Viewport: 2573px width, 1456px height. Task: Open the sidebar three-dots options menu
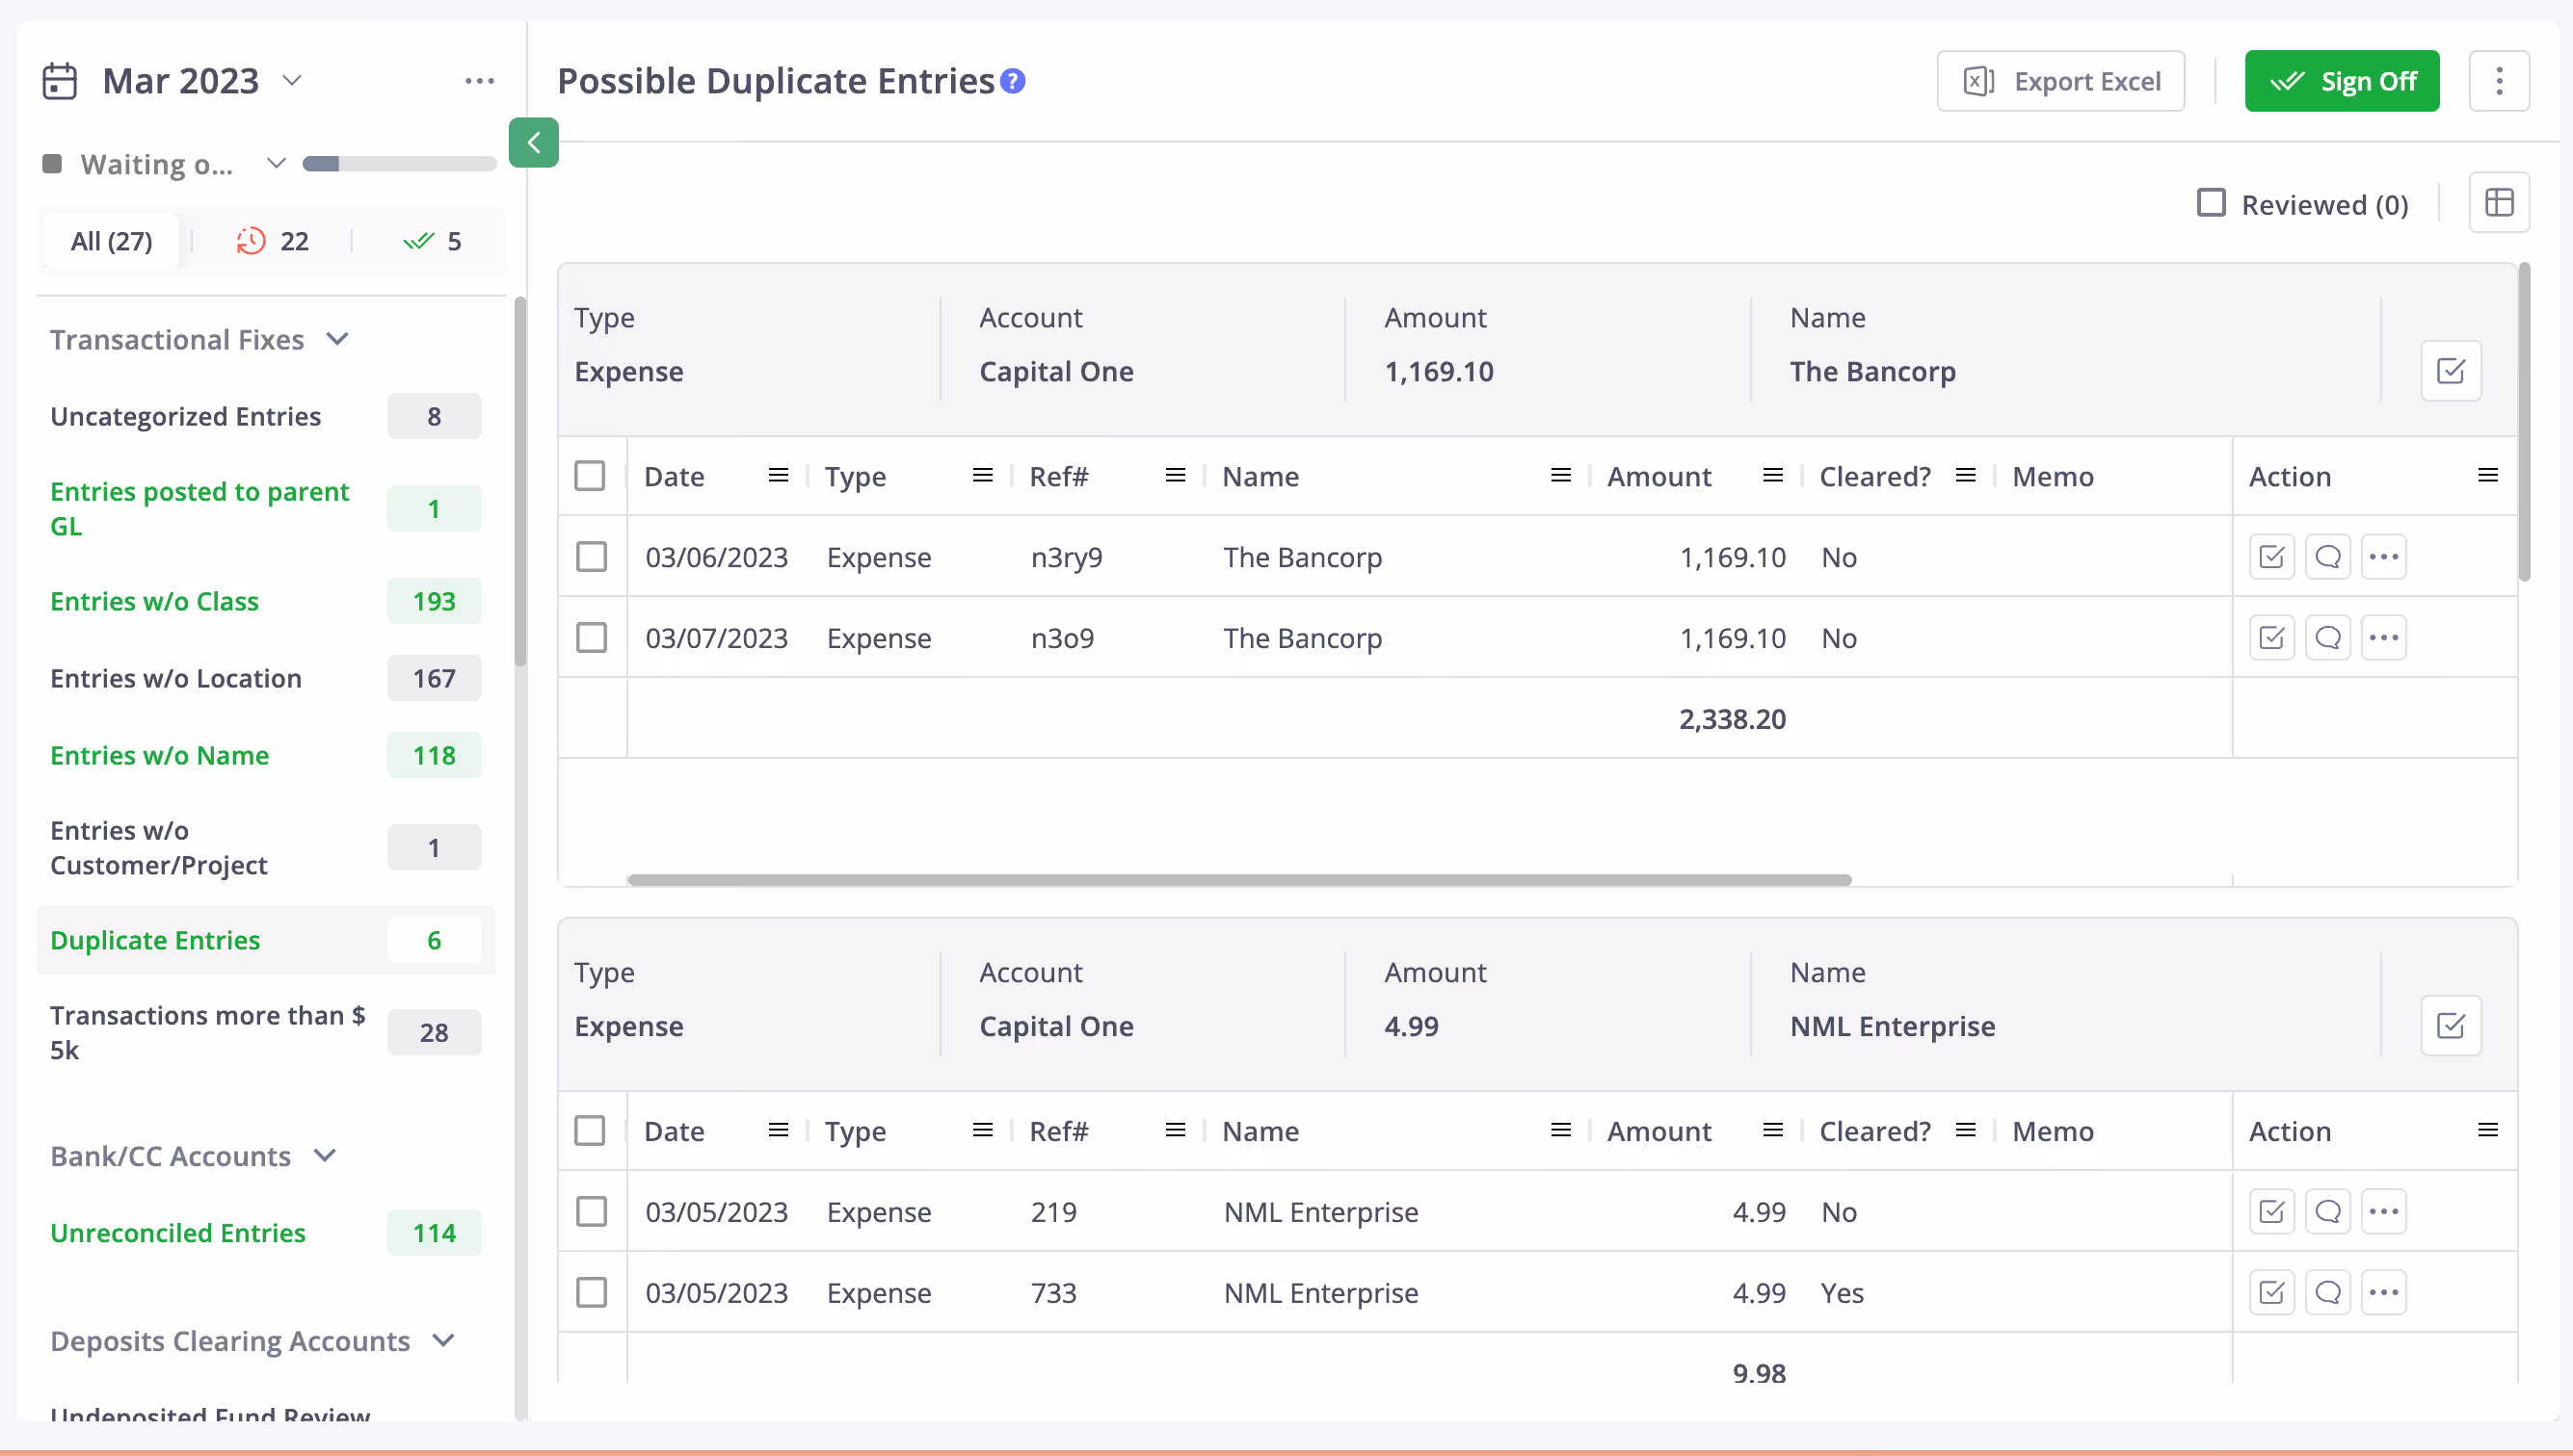479,81
